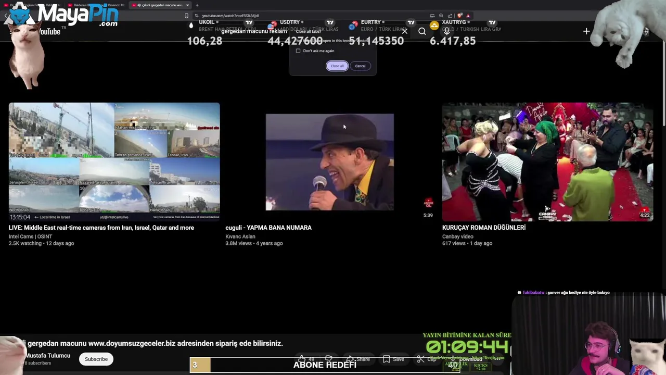Click the zoom magnifier icon in address bar
666x375 pixels.
coord(441,16)
